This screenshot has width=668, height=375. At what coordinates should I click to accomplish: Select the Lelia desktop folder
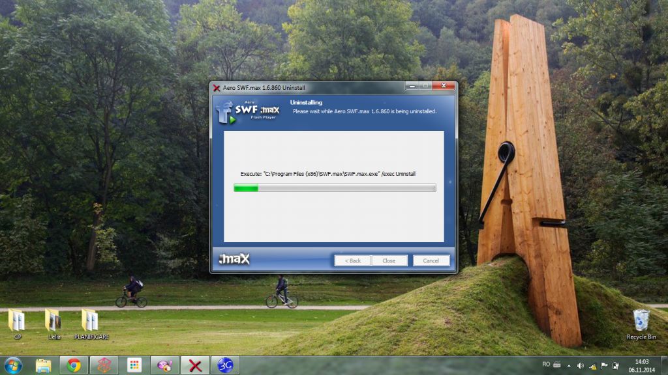(53, 324)
